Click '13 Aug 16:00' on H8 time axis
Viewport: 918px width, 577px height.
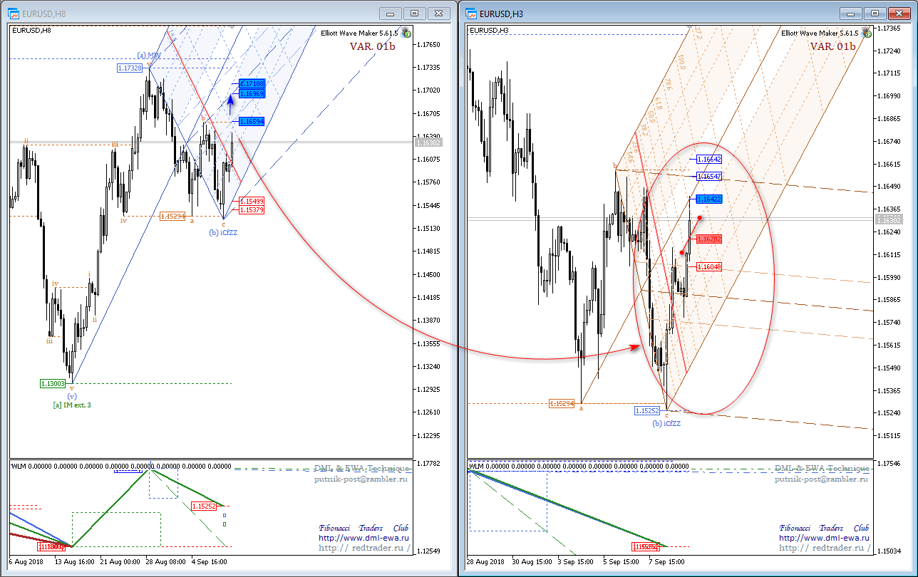tap(73, 561)
